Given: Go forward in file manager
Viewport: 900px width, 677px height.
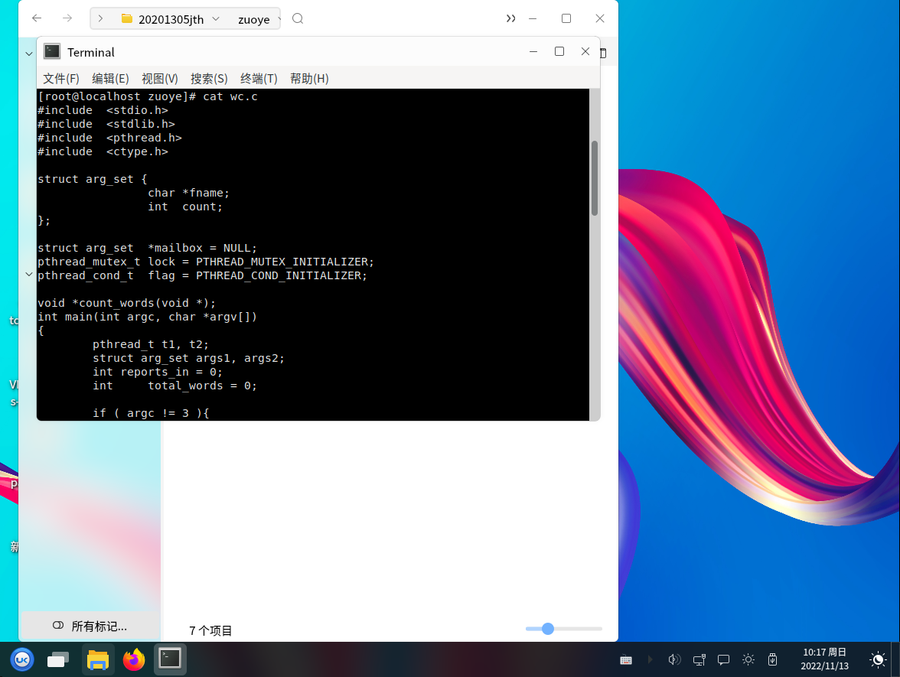Looking at the screenshot, I should 67,18.
